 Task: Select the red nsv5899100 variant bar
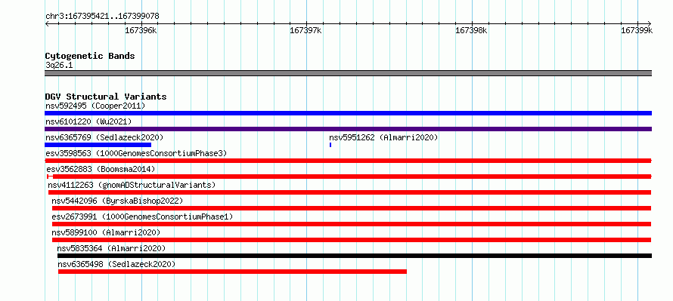(x=352, y=240)
